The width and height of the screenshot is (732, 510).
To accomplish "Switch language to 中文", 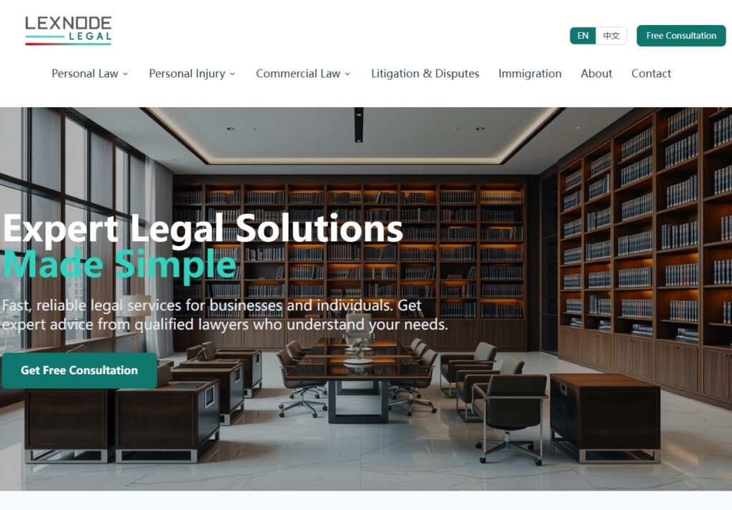I will (611, 36).
